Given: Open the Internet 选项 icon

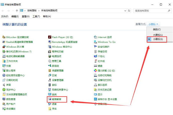Looking at the screenshot, I should tap(96, 37).
